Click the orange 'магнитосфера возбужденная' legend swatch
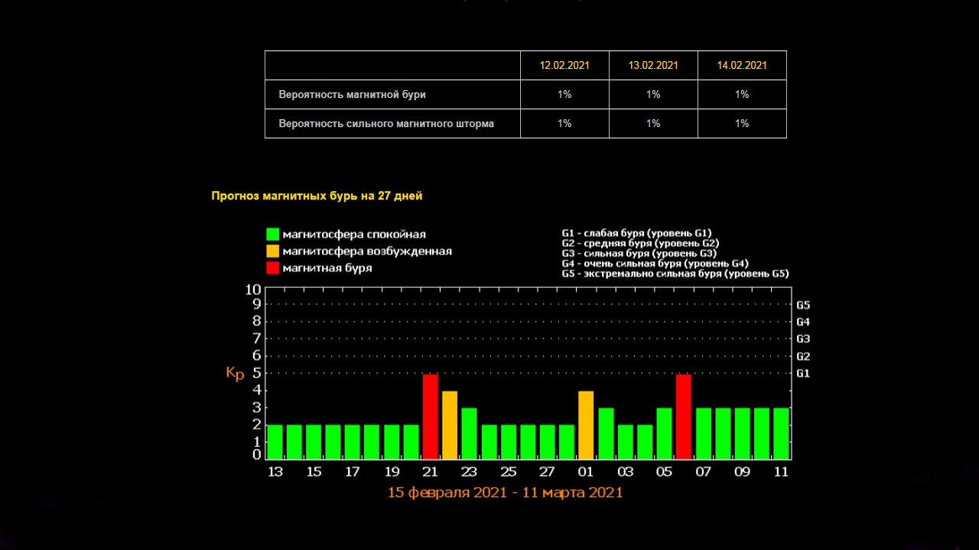The width and height of the screenshot is (979, 550). click(272, 251)
